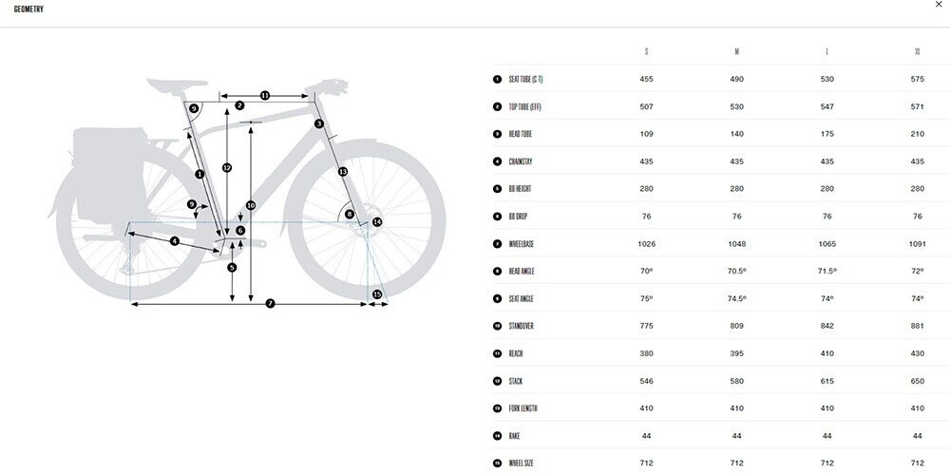Select the XL size column header
This screenshot has height=473, width=950.
918,51
